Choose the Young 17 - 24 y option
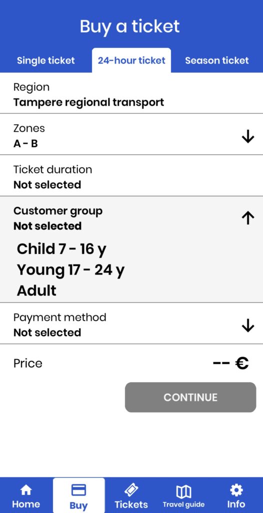Screen dimensions: 263x513 coord(70,270)
